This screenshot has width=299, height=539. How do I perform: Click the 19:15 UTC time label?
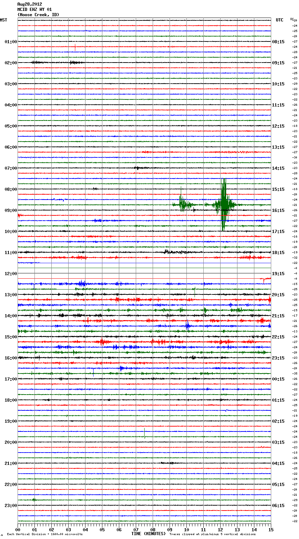click(278, 274)
